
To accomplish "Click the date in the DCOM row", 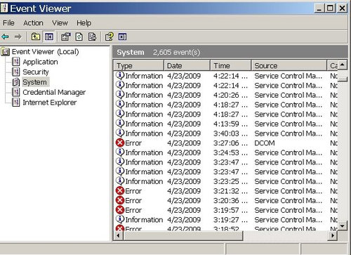I will 184,143.
